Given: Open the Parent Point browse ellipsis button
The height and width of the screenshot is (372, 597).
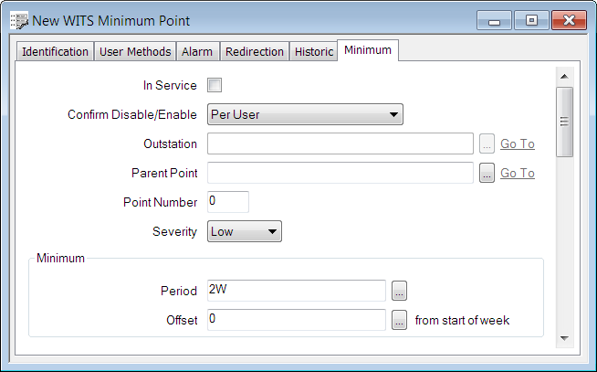Looking at the screenshot, I should (x=487, y=173).
